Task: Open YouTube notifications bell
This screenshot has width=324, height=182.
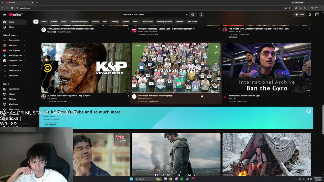Action: click(x=310, y=14)
